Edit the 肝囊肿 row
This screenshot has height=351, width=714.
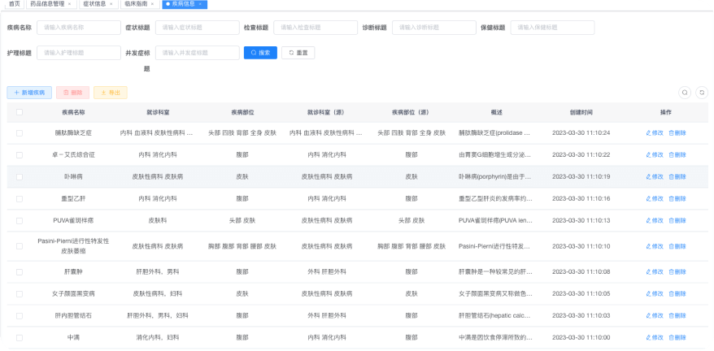[655, 272]
